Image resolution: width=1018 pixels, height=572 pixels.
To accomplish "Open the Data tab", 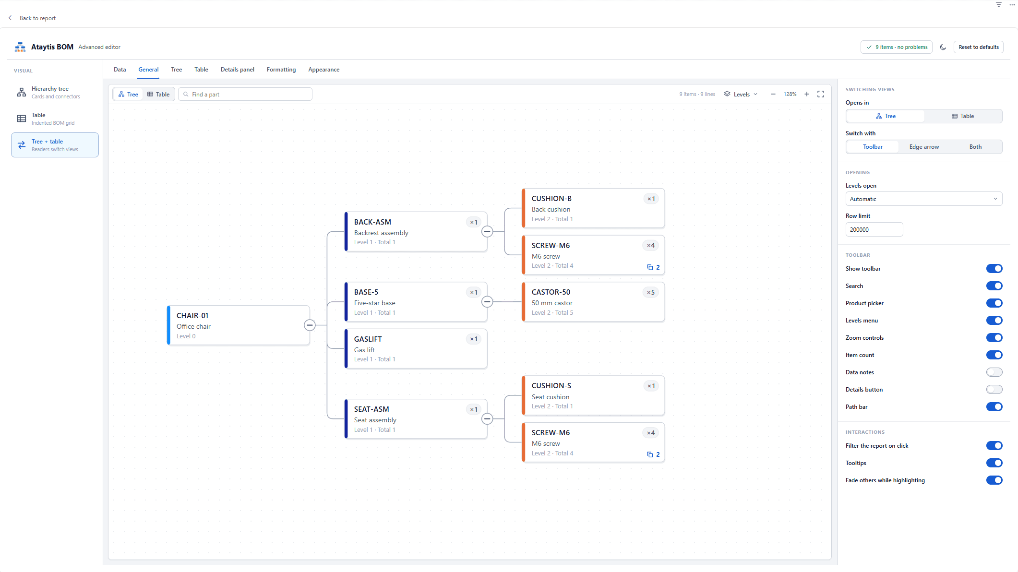I will pos(120,70).
